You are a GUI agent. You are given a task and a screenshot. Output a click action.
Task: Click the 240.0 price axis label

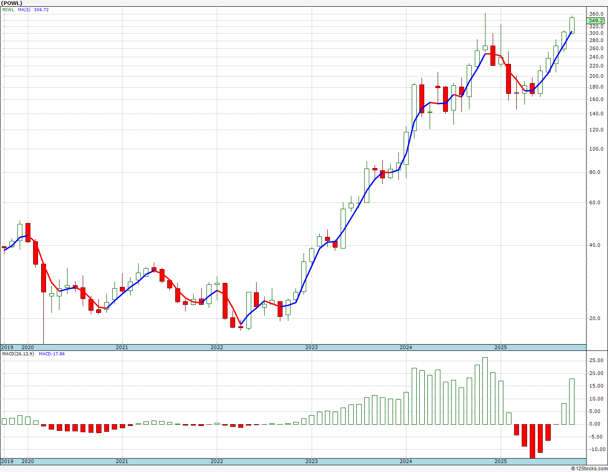click(596, 57)
